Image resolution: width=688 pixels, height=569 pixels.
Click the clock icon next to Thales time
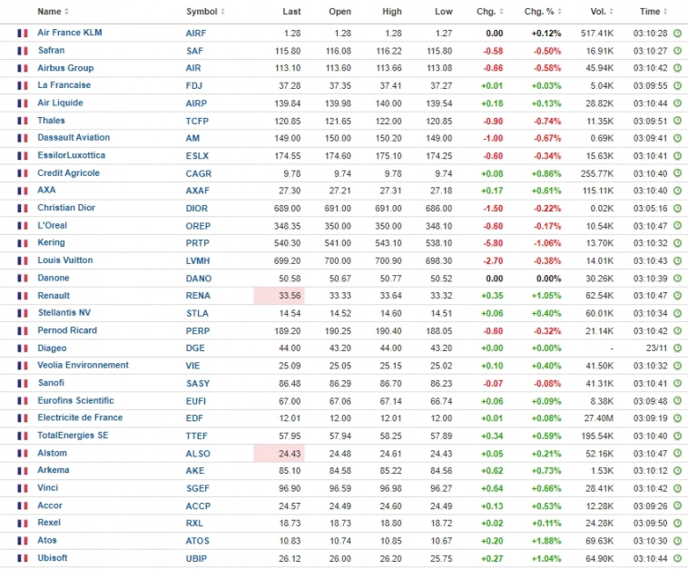coord(677,121)
